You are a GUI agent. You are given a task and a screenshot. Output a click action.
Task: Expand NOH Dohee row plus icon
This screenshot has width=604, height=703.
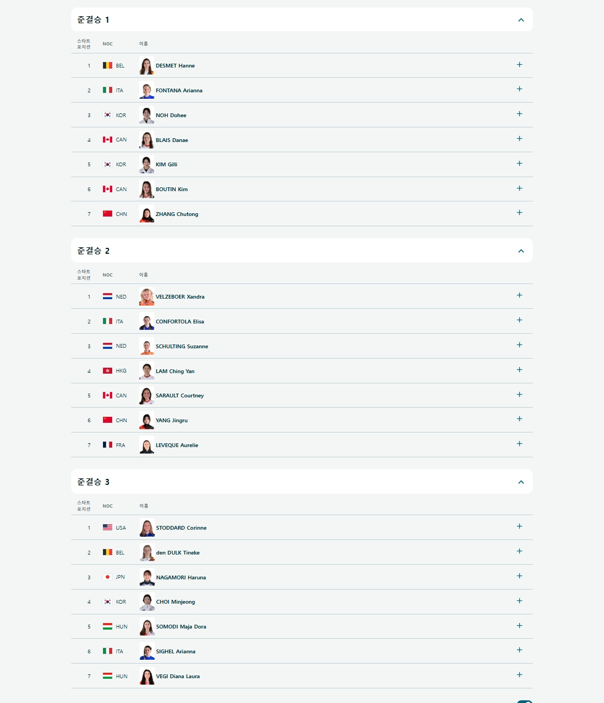click(519, 114)
